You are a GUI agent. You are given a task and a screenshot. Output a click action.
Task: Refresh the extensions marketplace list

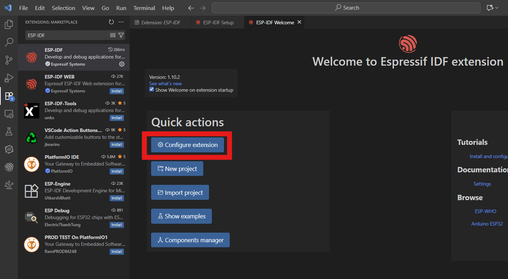point(111,22)
